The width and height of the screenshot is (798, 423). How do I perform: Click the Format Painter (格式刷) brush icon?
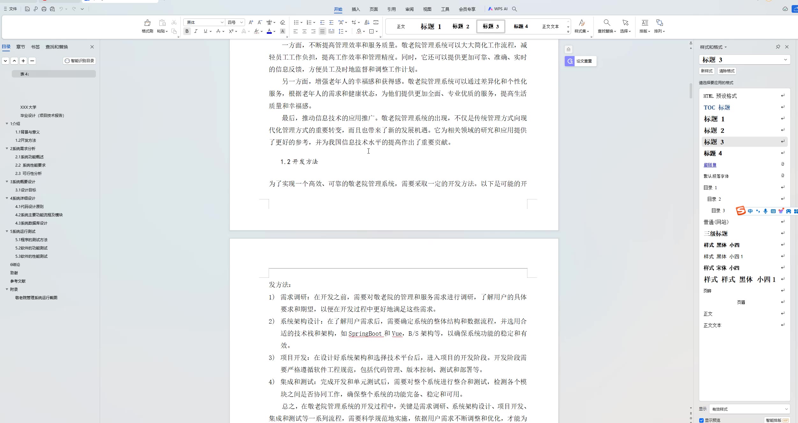[147, 23]
